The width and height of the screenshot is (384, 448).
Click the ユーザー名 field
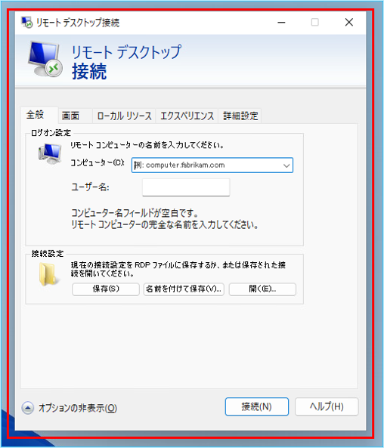[186, 187]
